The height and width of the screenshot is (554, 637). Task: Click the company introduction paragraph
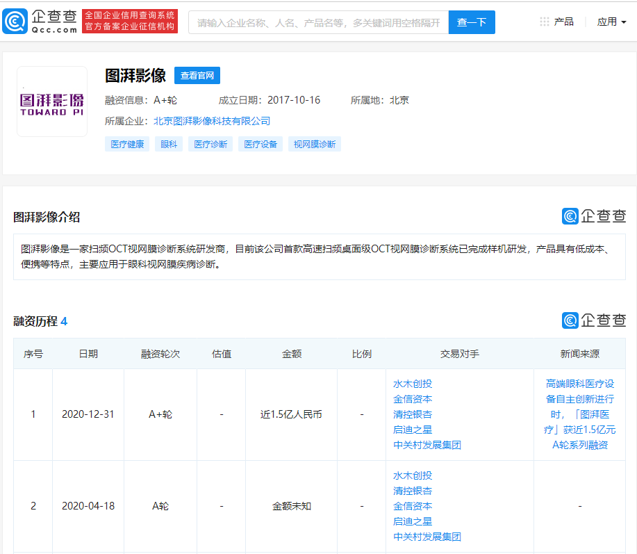click(x=320, y=256)
